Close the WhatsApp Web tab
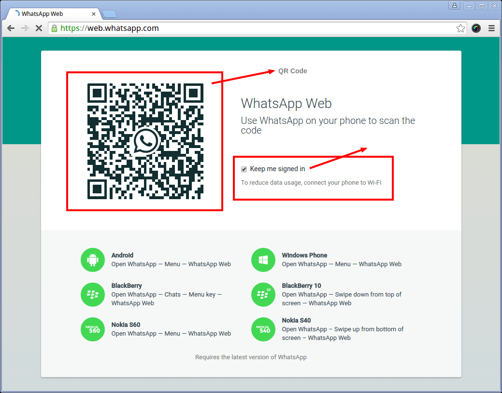Screen dimensions: 502x393 [x=93, y=14]
